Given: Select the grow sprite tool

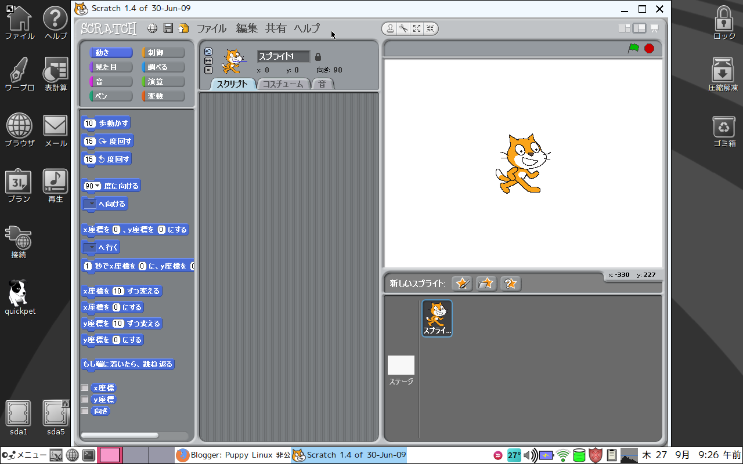Looking at the screenshot, I should [417, 28].
